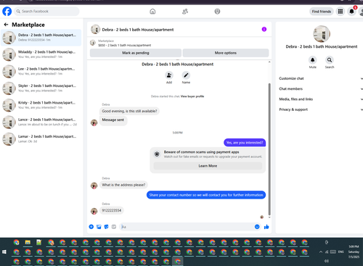
Task: Click the ENG language indicator in tray
Action: click(341, 252)
